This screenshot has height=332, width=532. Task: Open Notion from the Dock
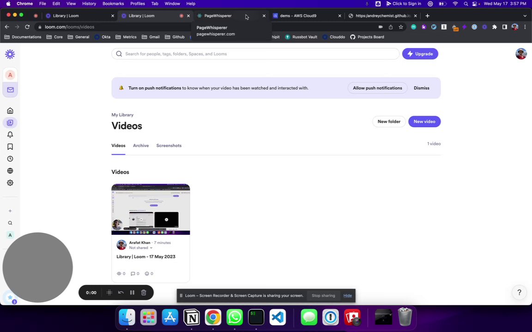pyautogui.click(x=191, y=317)
